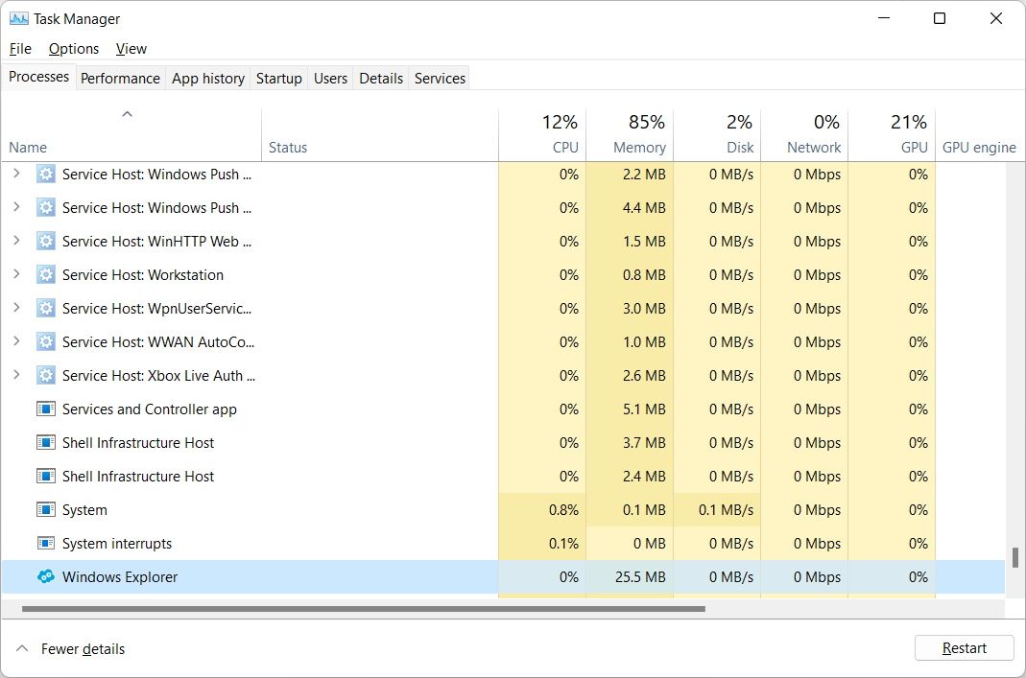
Task: Expand the Service Host: WWAN AutoConfig row
Action: pos(17,341)
